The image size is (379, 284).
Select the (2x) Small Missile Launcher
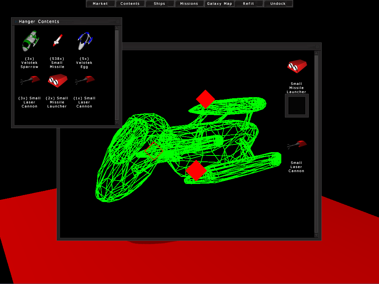(57, 80)
